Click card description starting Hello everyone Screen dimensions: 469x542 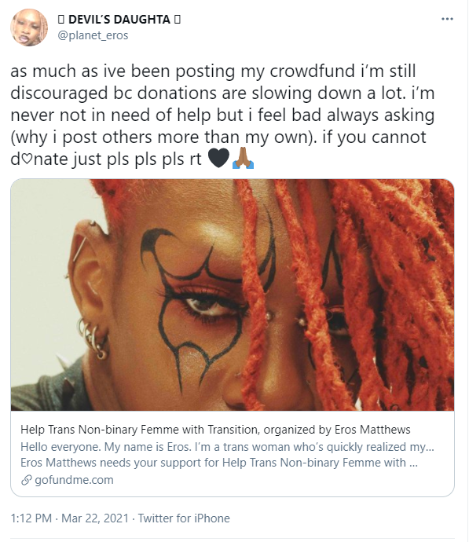click(x=227, y=447)
